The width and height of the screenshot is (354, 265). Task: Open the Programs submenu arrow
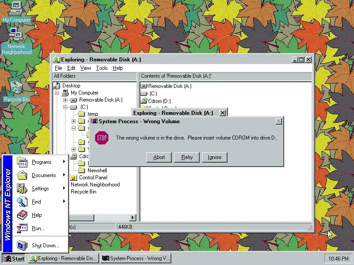(x=64, y=162)
